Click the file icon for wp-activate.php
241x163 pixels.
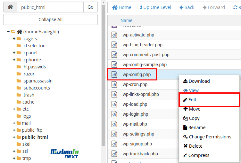[114, 35]
